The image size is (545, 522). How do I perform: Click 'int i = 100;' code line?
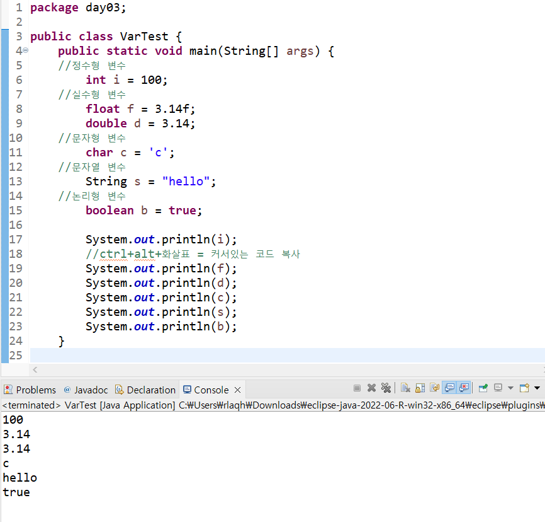click(126, 79)
